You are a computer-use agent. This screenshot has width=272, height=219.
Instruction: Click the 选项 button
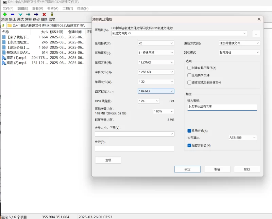tap(108, 160)
